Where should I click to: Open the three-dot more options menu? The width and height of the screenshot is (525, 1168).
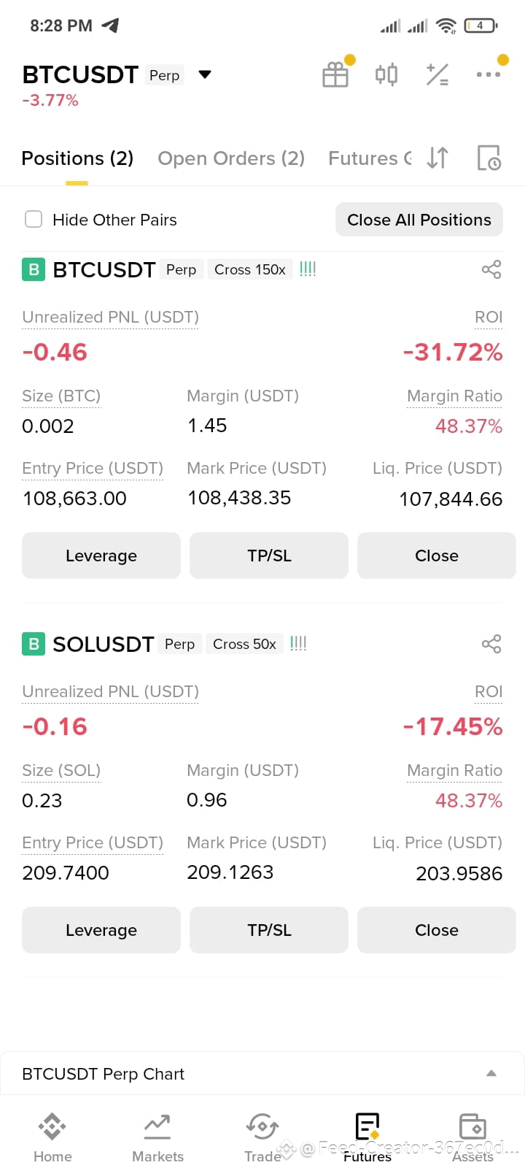[488, 74]
